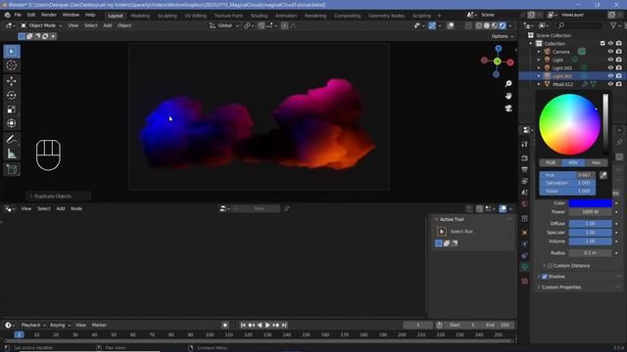Select the Annotate tool
The height and width of the screenshot is (352, 627).
(x=12, y=139)
